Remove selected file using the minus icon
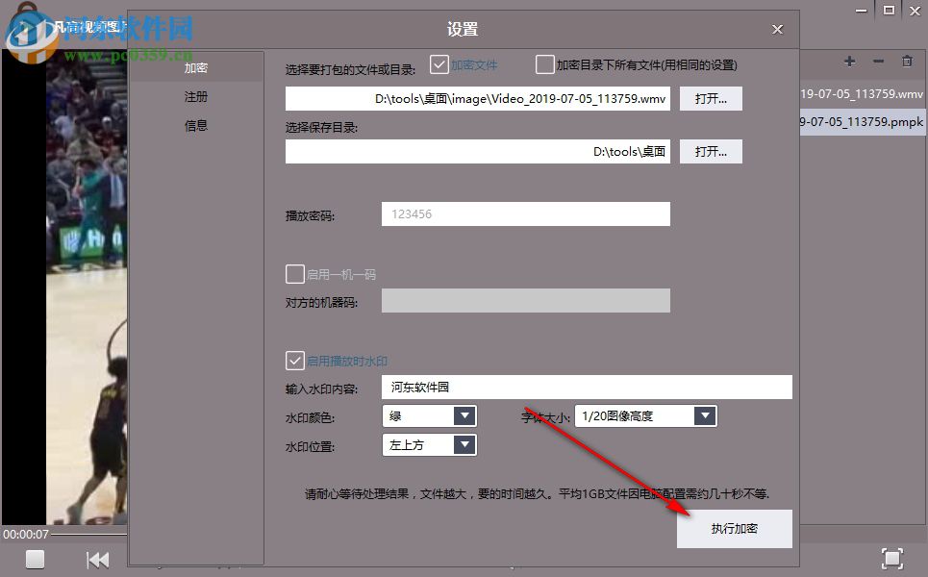Screen dimensions: 928x577 pyautogui.click(x=878, y=61)
